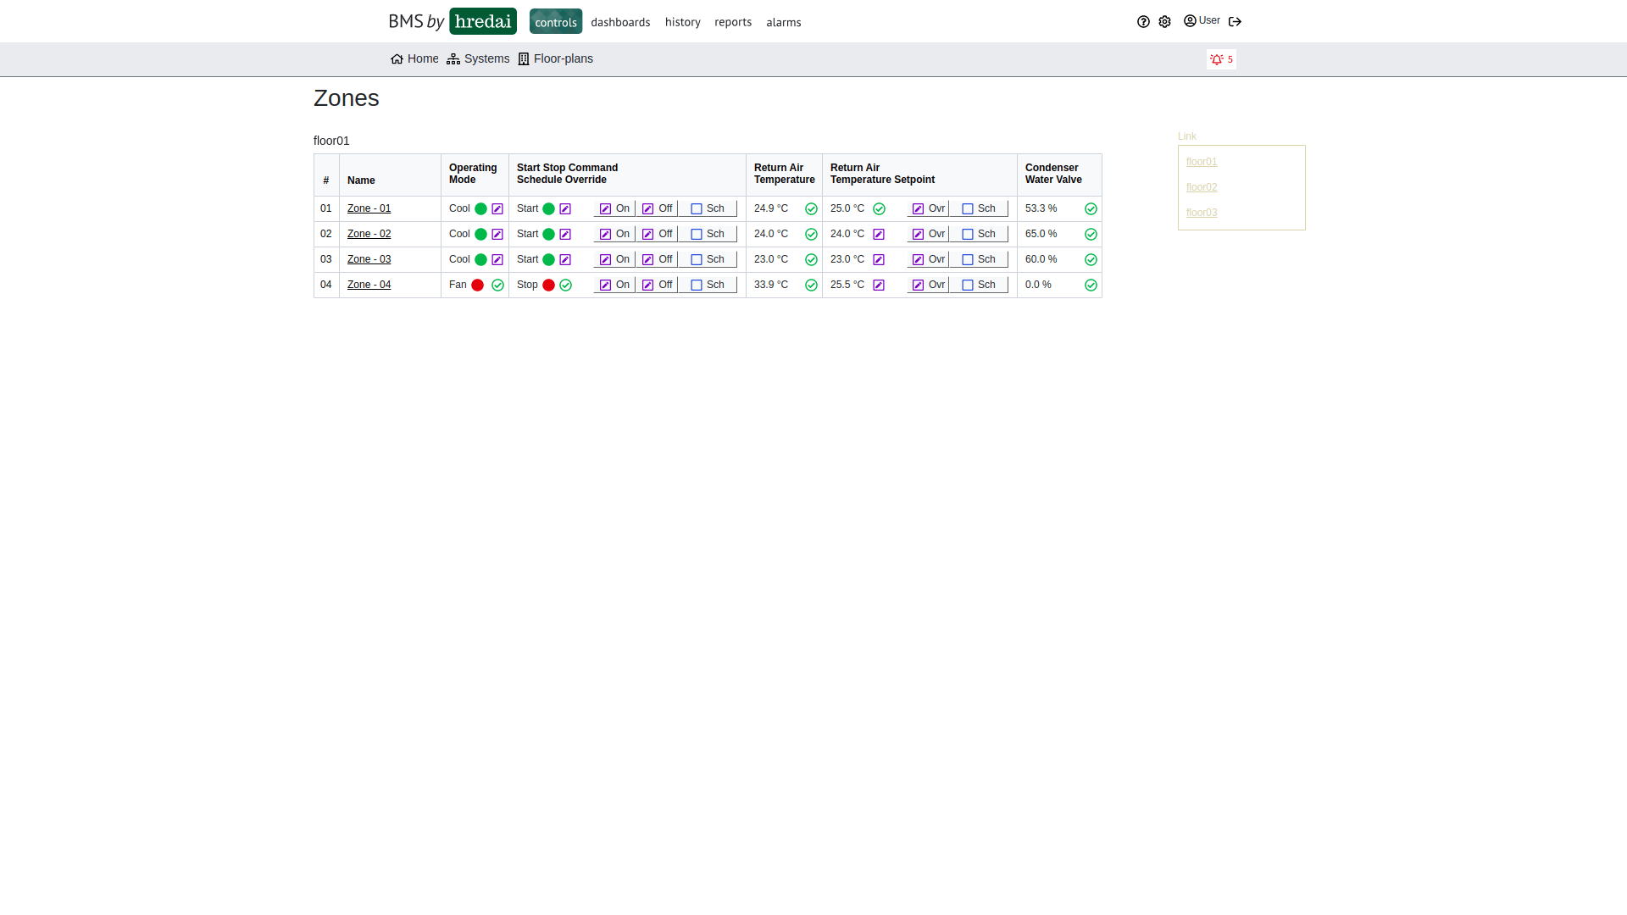
Task: Click the hredai logo
Action: pyautogui.click(x=483, y=21)
